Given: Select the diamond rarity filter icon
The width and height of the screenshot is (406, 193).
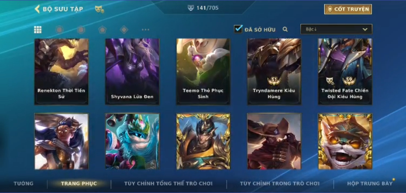Looking at the screenshot, I should coord(124,30).
